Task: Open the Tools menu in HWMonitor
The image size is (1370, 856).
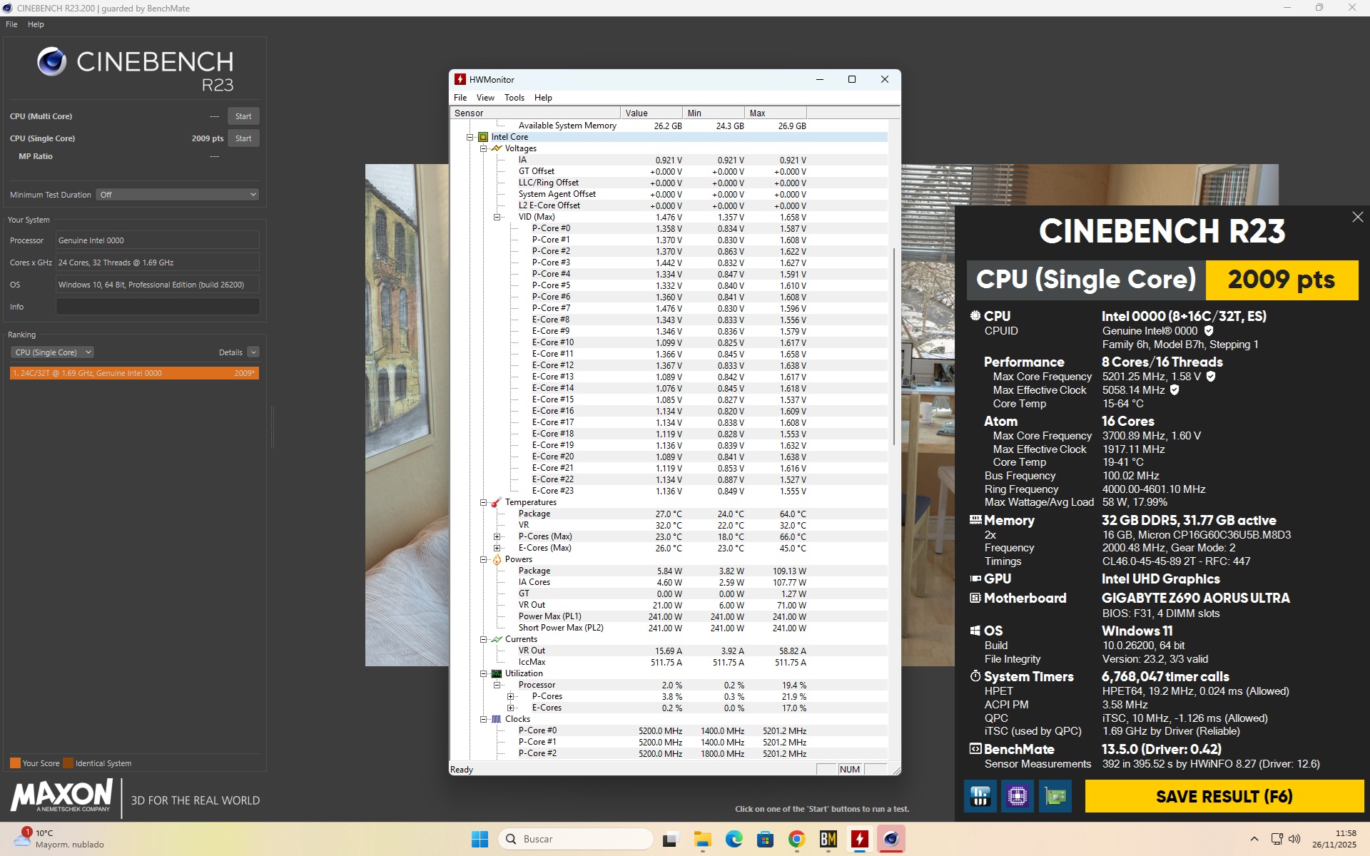Action: tap(514, 98)
